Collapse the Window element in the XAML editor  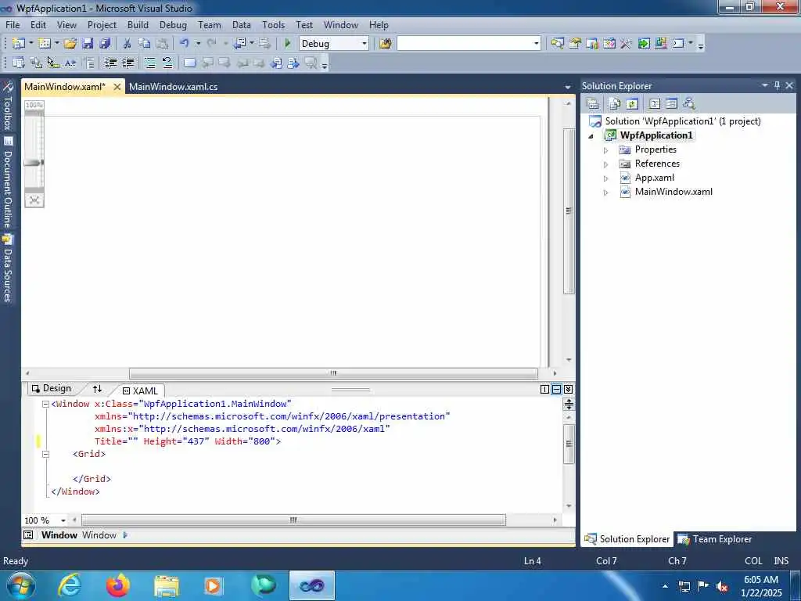pyautogui.click(x=45, y=405)
